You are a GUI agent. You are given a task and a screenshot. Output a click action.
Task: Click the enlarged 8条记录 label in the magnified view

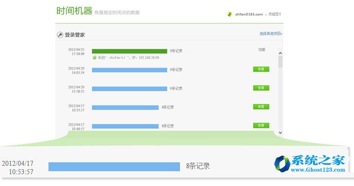[x=198, y=166]
